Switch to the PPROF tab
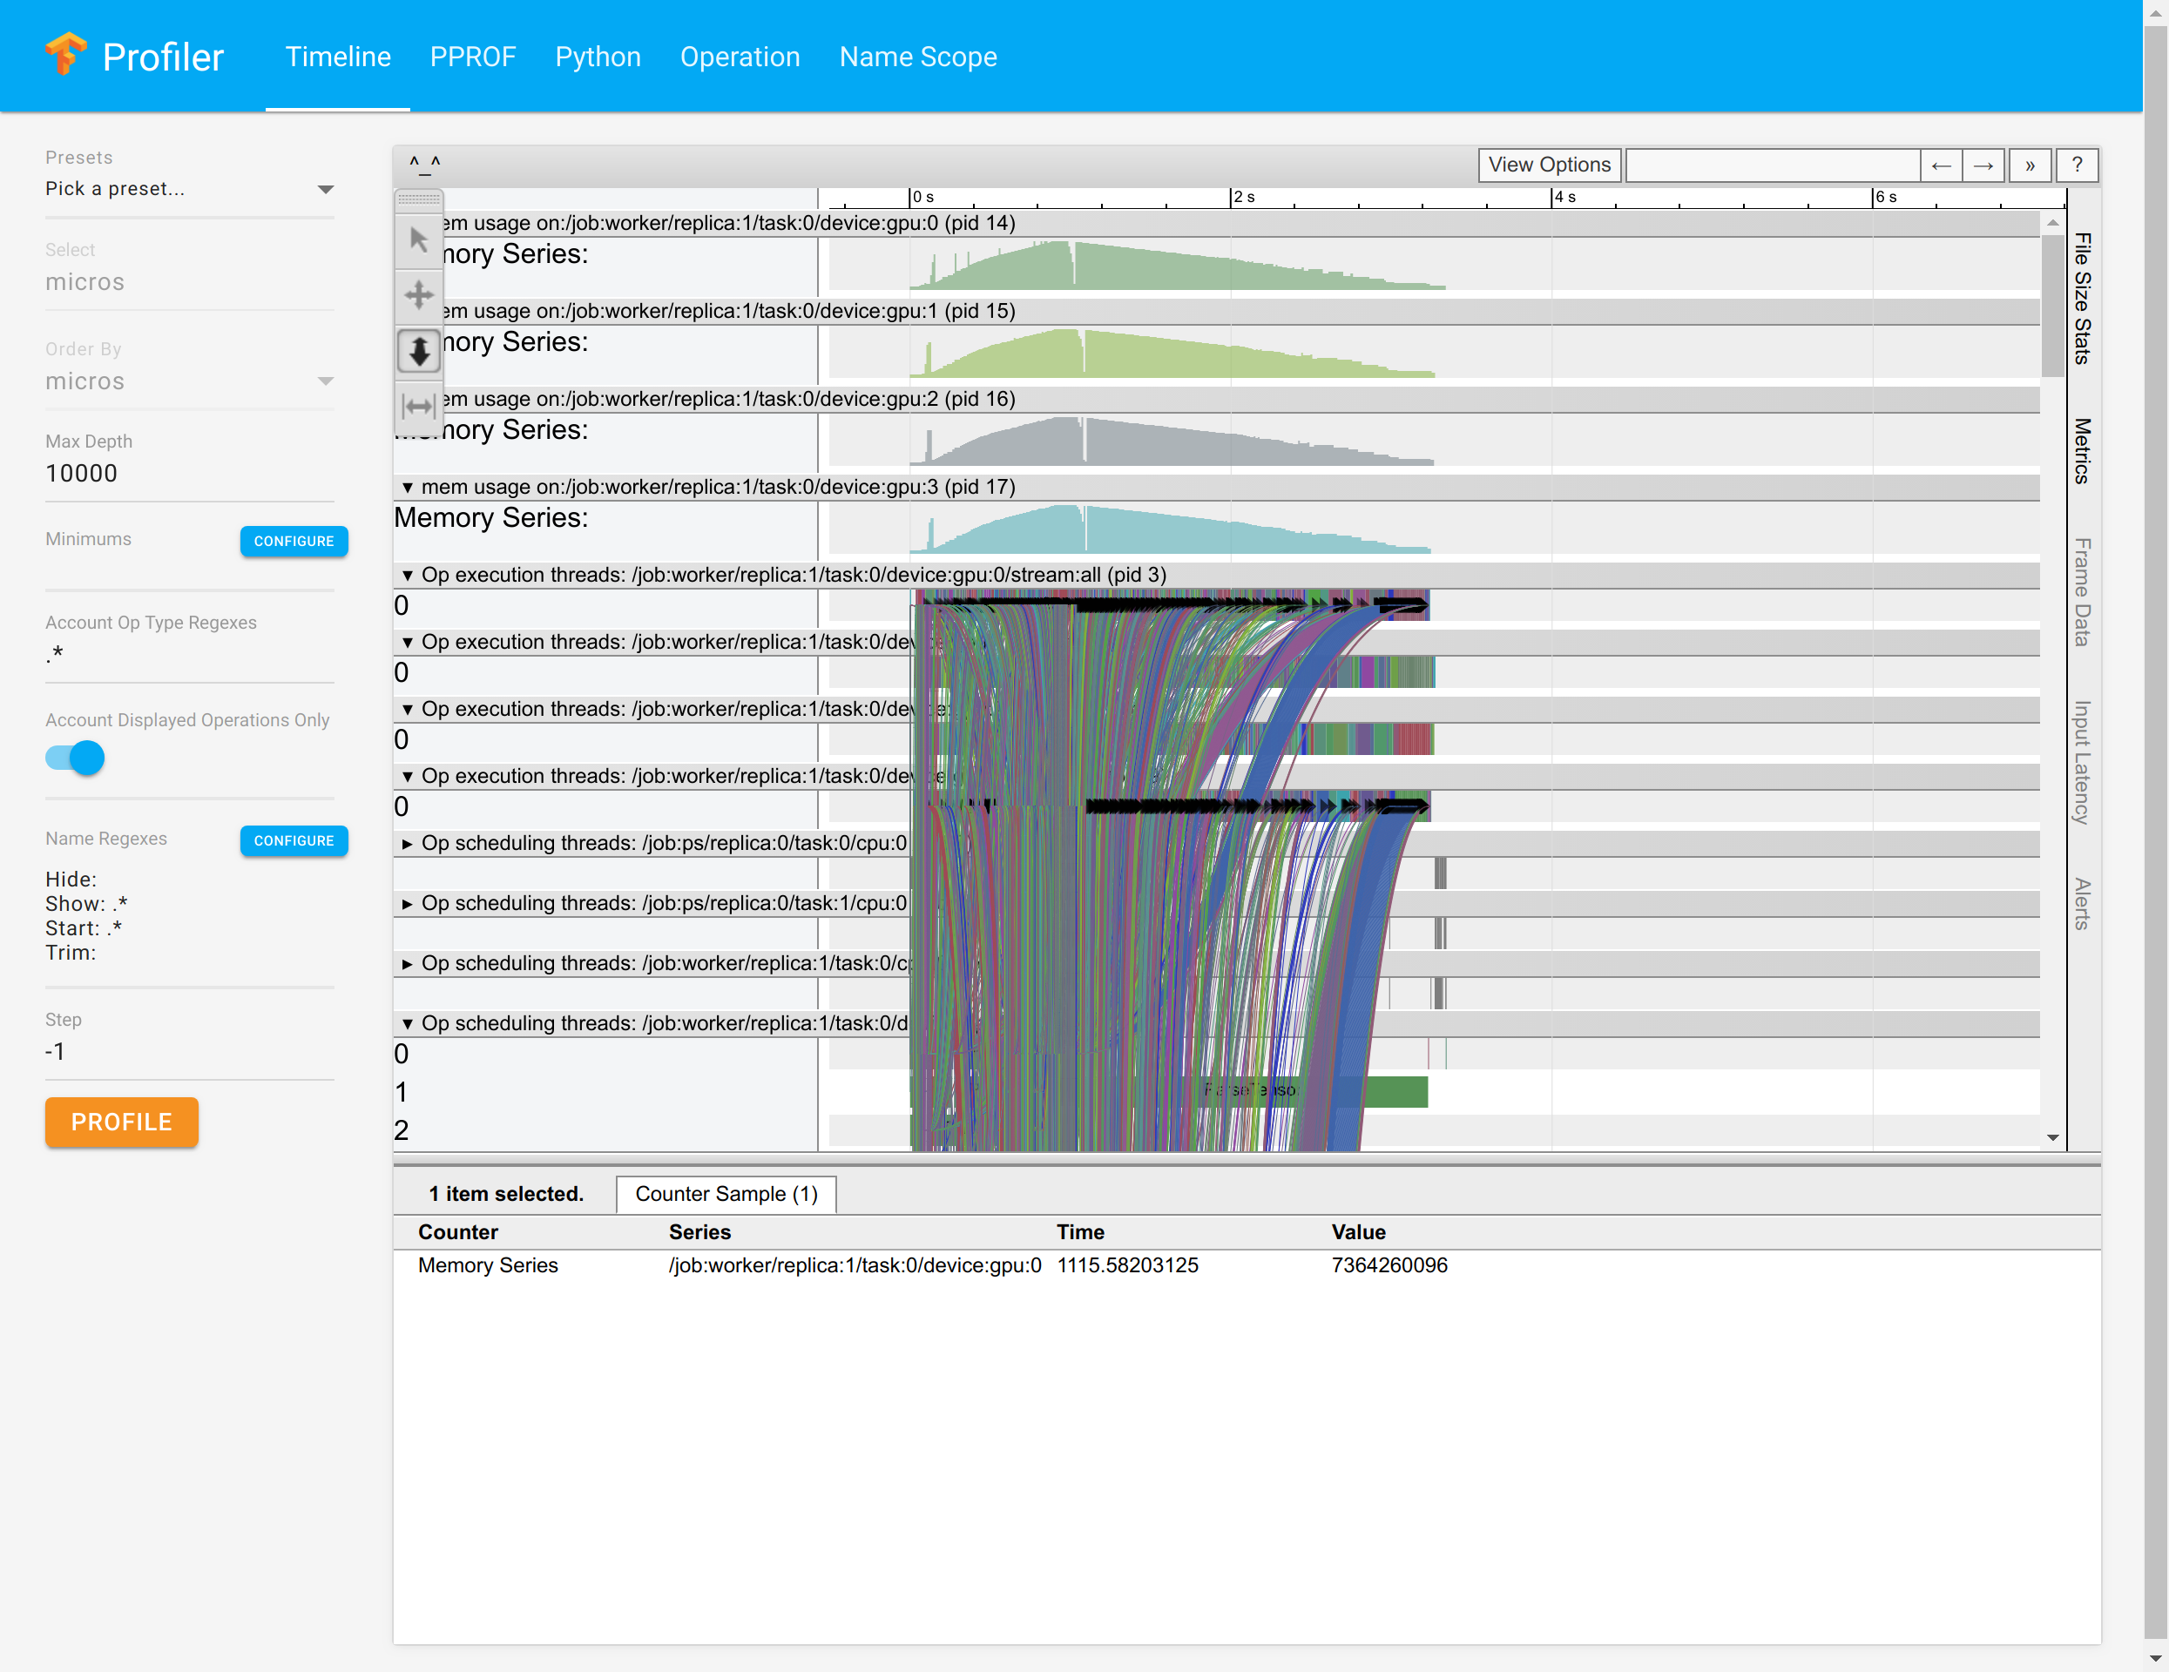 [x=473, y=57]
